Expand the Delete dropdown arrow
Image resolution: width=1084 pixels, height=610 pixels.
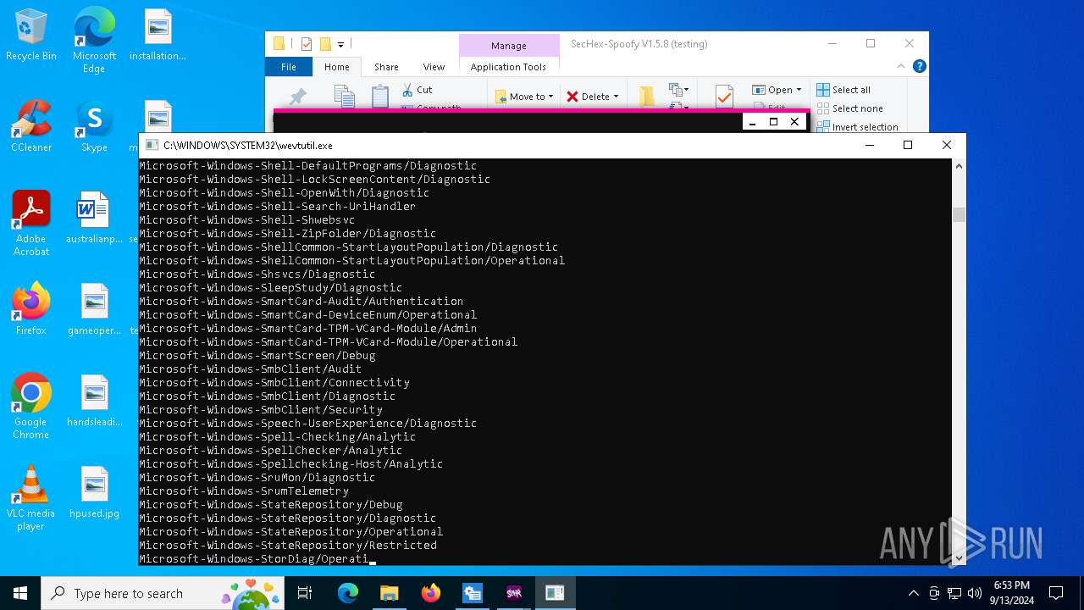tap(616, 97)
